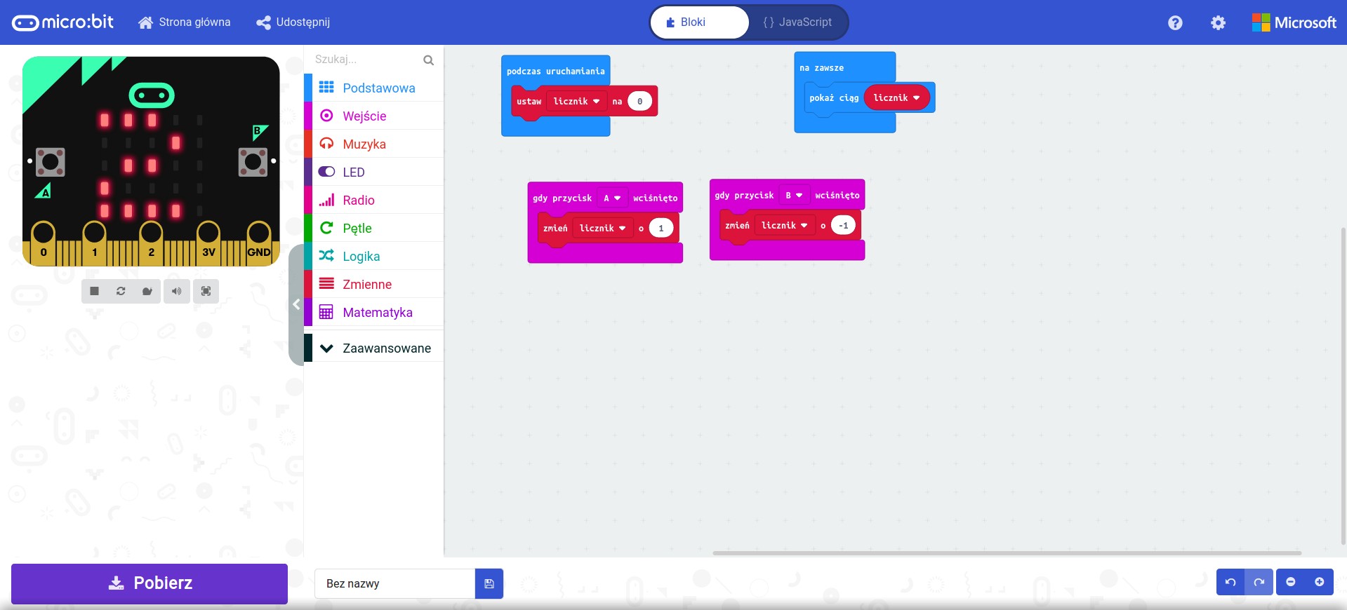Restart the simulator with the refresh icon
1347x610 pixels.
(121, 291)
